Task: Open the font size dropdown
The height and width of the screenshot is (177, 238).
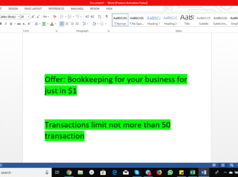Action: [28, 17]
